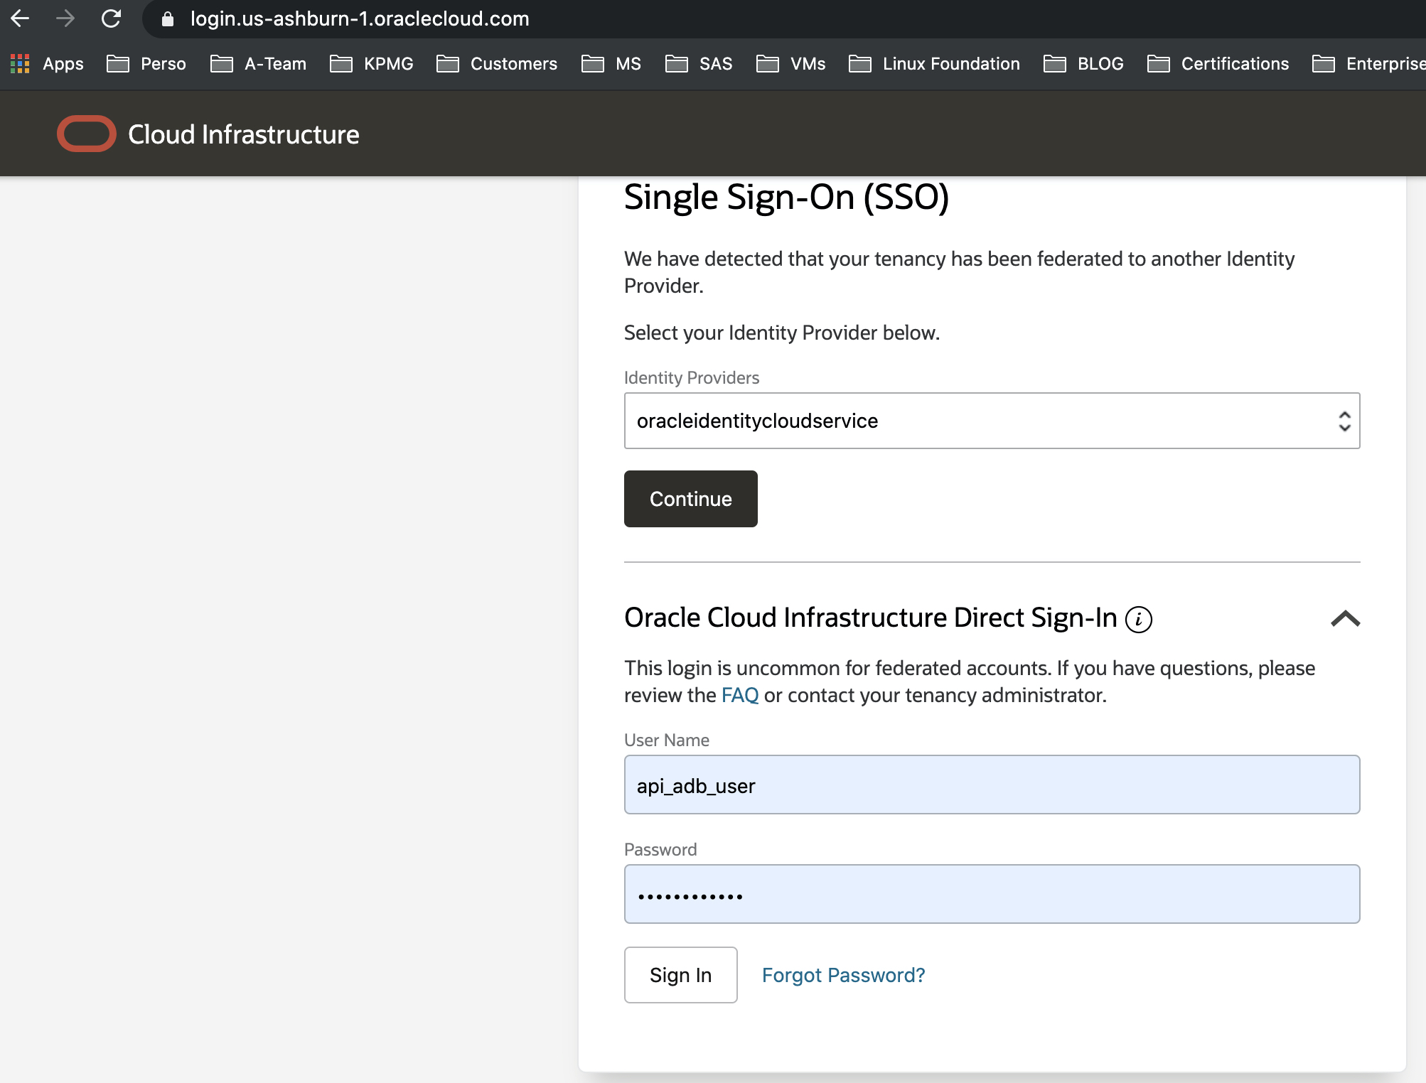Open the Perso bookmarks folder

pos(146,64)
